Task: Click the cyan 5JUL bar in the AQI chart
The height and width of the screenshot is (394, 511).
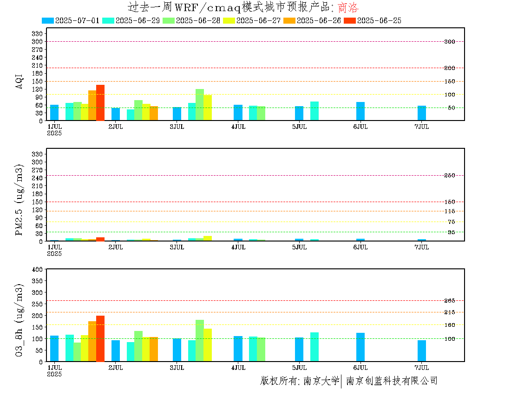Action: tap(314, 111)
